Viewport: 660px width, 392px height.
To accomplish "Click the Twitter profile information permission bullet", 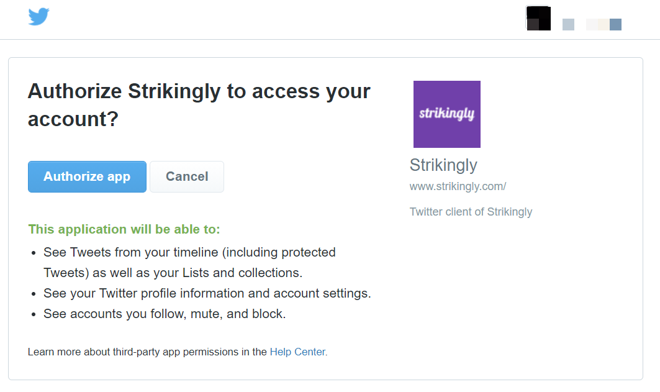I will (x=207, y=293).
